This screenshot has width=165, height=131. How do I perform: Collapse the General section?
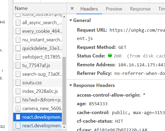point(71,20)
